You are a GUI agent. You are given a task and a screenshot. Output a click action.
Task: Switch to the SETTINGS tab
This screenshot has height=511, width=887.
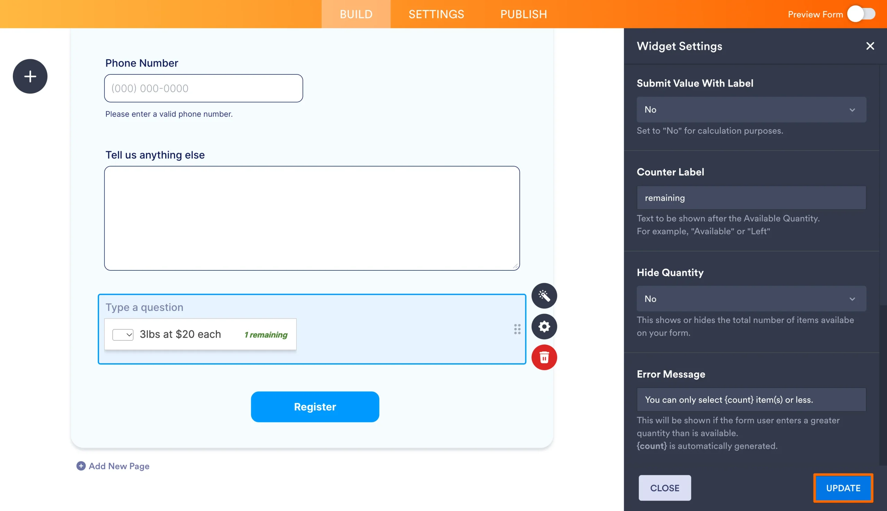[436, 14]
